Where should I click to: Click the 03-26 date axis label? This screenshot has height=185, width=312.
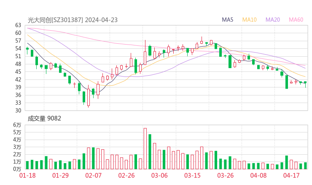click(225, 175)
